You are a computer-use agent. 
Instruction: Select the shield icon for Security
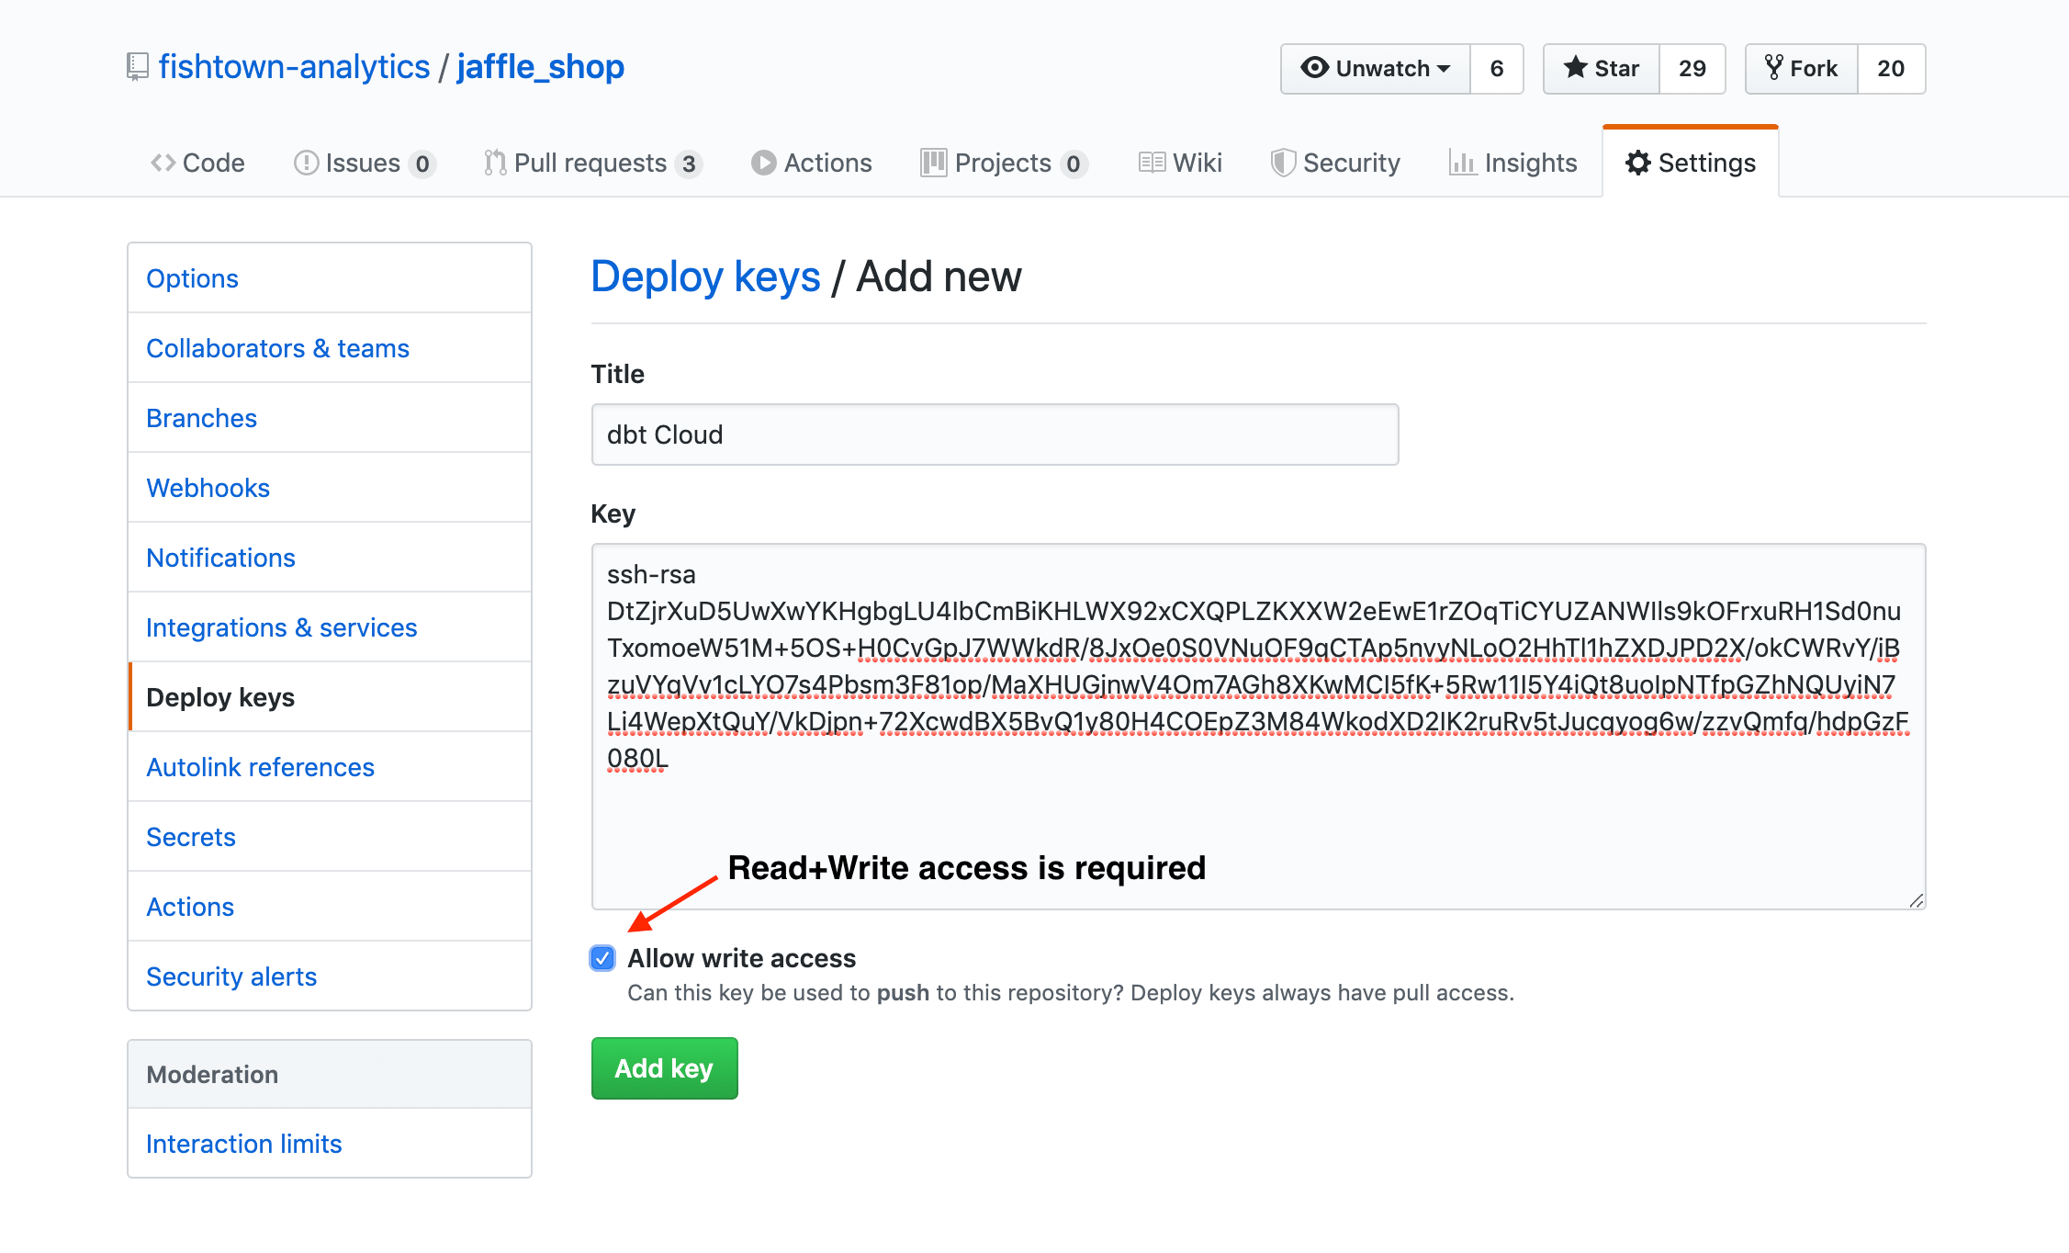1283,163
